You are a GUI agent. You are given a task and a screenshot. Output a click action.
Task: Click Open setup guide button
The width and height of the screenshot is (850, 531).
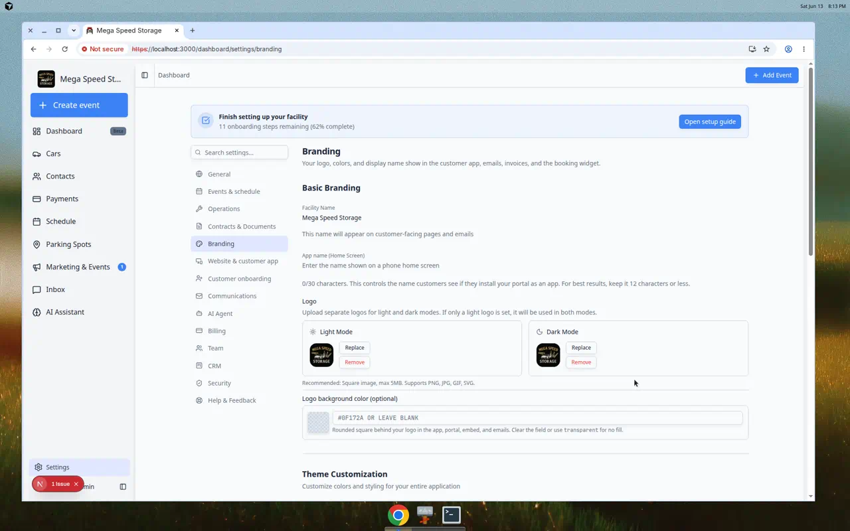(710, 121)
